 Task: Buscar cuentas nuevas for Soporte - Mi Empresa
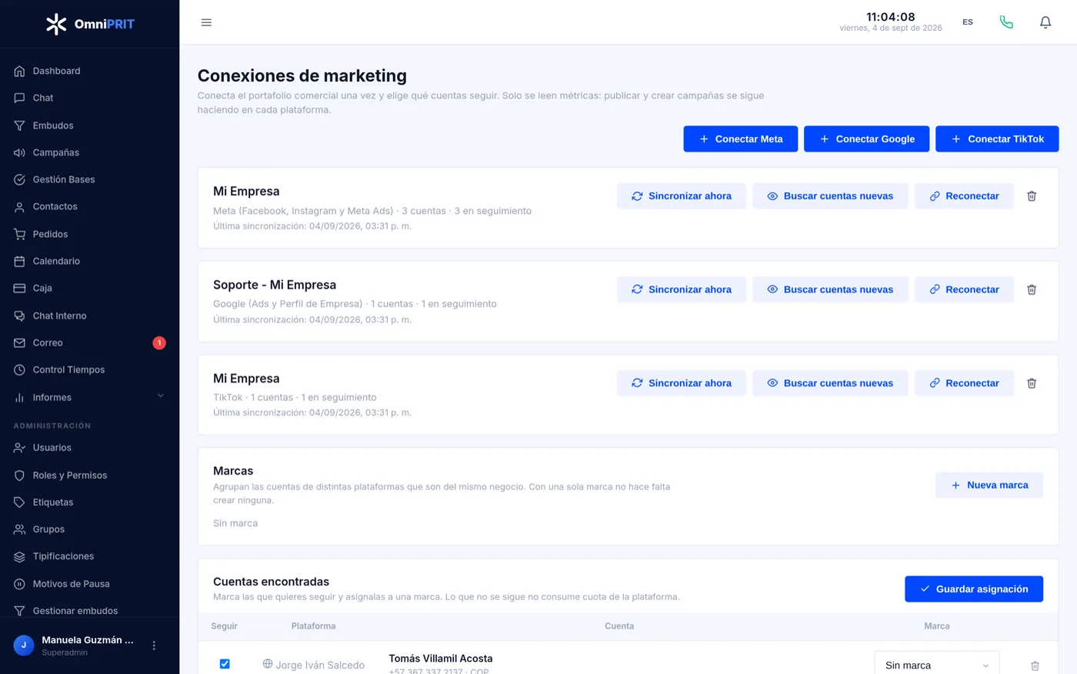[830, 289]
